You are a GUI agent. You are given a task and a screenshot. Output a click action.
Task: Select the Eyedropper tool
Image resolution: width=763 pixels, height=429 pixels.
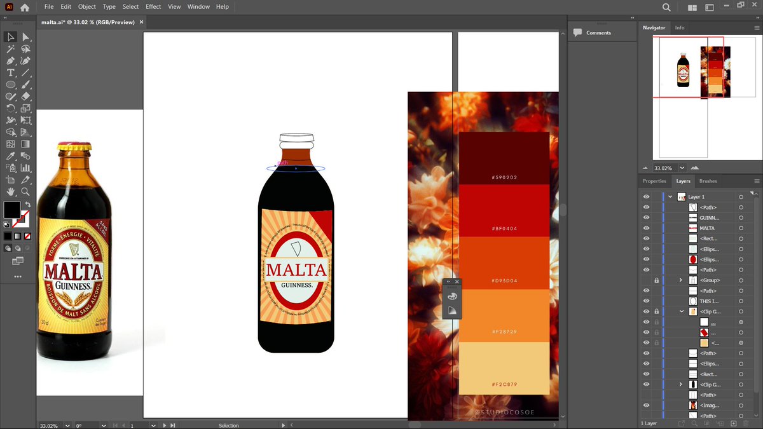[x=11, y=156]
